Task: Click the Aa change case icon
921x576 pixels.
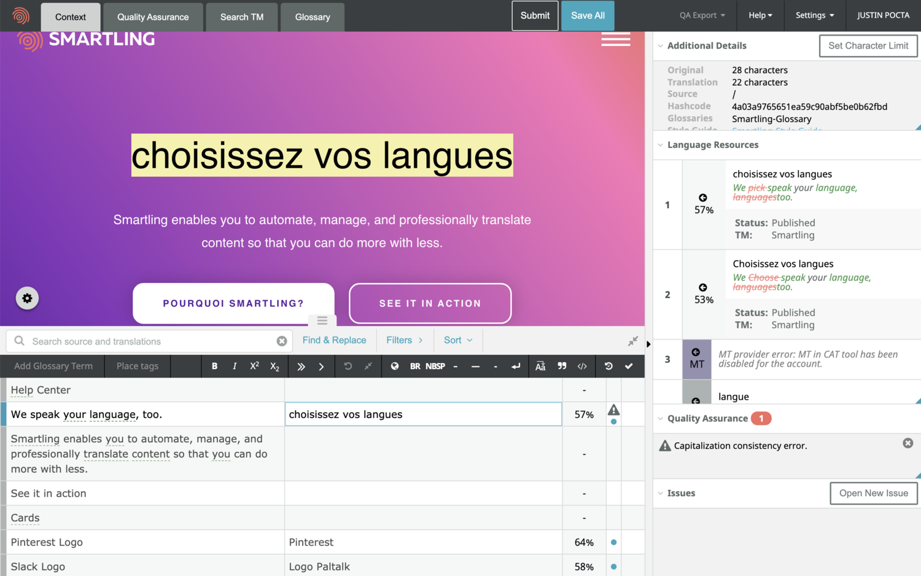Action: [540, 366]
